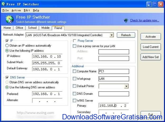Uncheck the DNS Server group checkbox
Screen dimensions: 165x122
[x=7, y=77]
